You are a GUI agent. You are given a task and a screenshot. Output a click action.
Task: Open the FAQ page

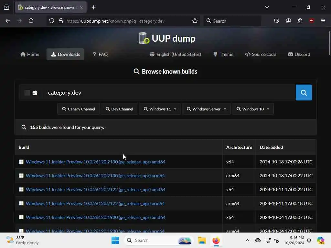coord(100,54)
